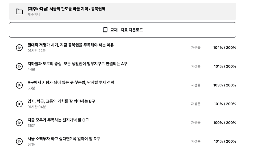Open lecture title 지하철과 도로의 중심 A구

tap(77, 64)
